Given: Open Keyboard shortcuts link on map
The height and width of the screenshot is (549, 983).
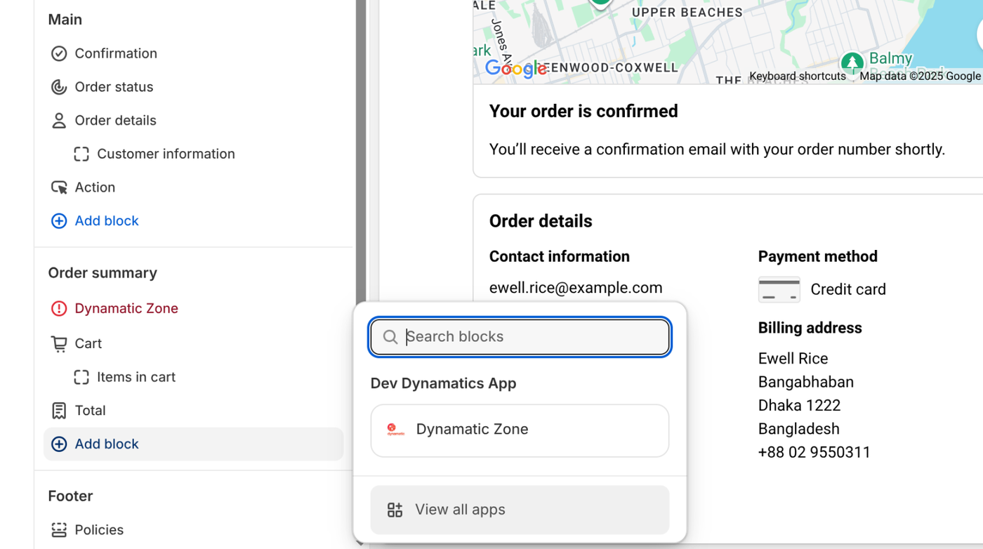Looking at the screenshot, I should [x=797, y=77].
